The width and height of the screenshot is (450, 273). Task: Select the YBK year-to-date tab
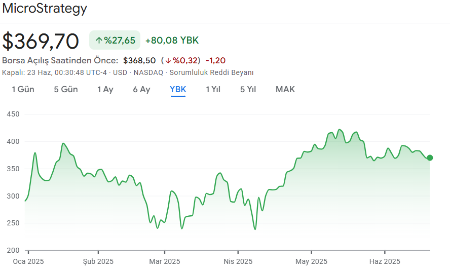(178, 90)
